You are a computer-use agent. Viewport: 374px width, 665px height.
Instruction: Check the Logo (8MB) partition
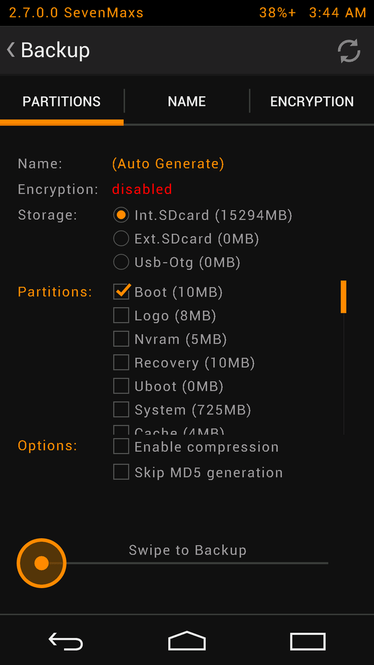(x=121, y=315)
